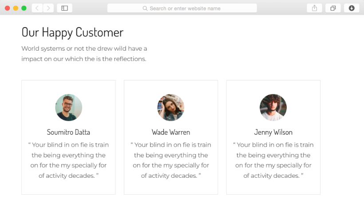Click the Our Happy Customer heading
The image size is (364, 216).
[72, 32]
